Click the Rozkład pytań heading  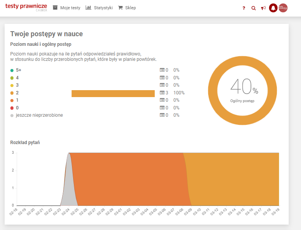tap(25, 143)
